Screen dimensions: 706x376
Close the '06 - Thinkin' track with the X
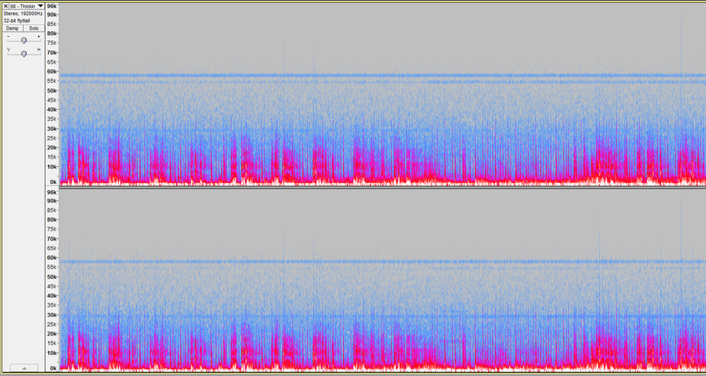coord(6,7)
